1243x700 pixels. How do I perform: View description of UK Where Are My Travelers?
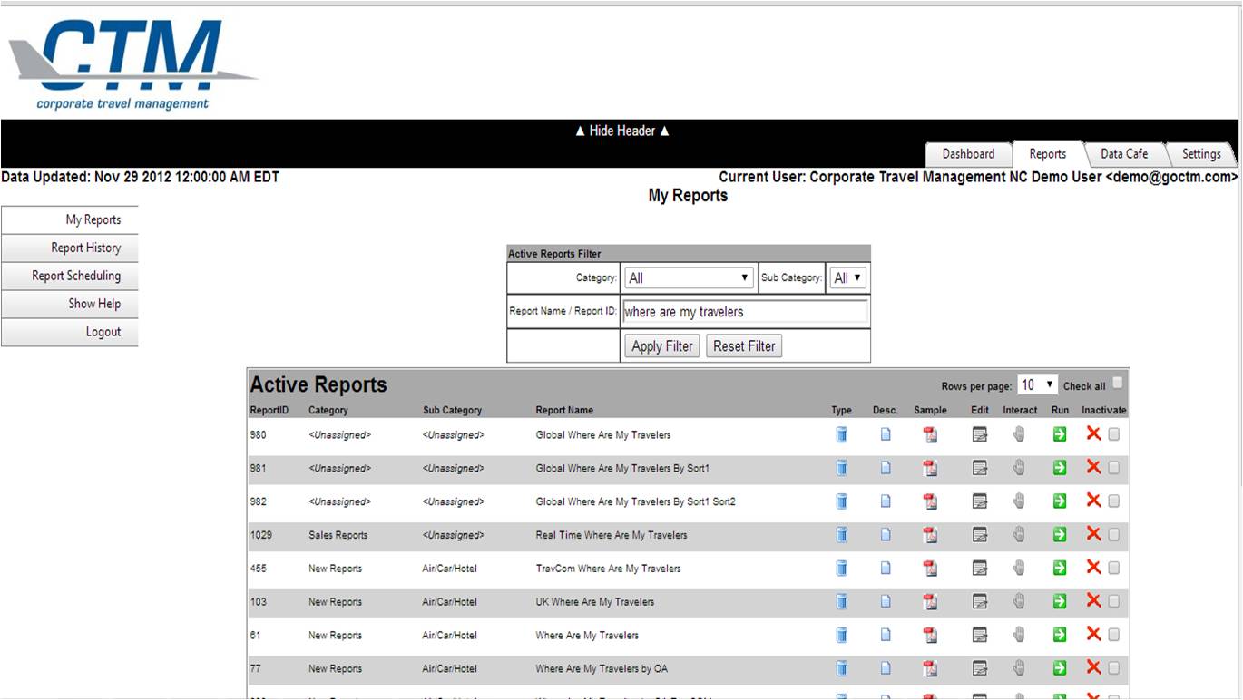(x=886, y=601)
